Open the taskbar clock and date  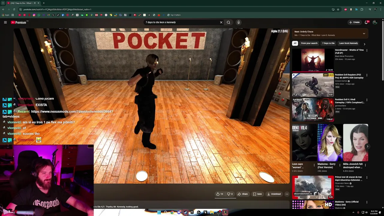tap(374, 212)
